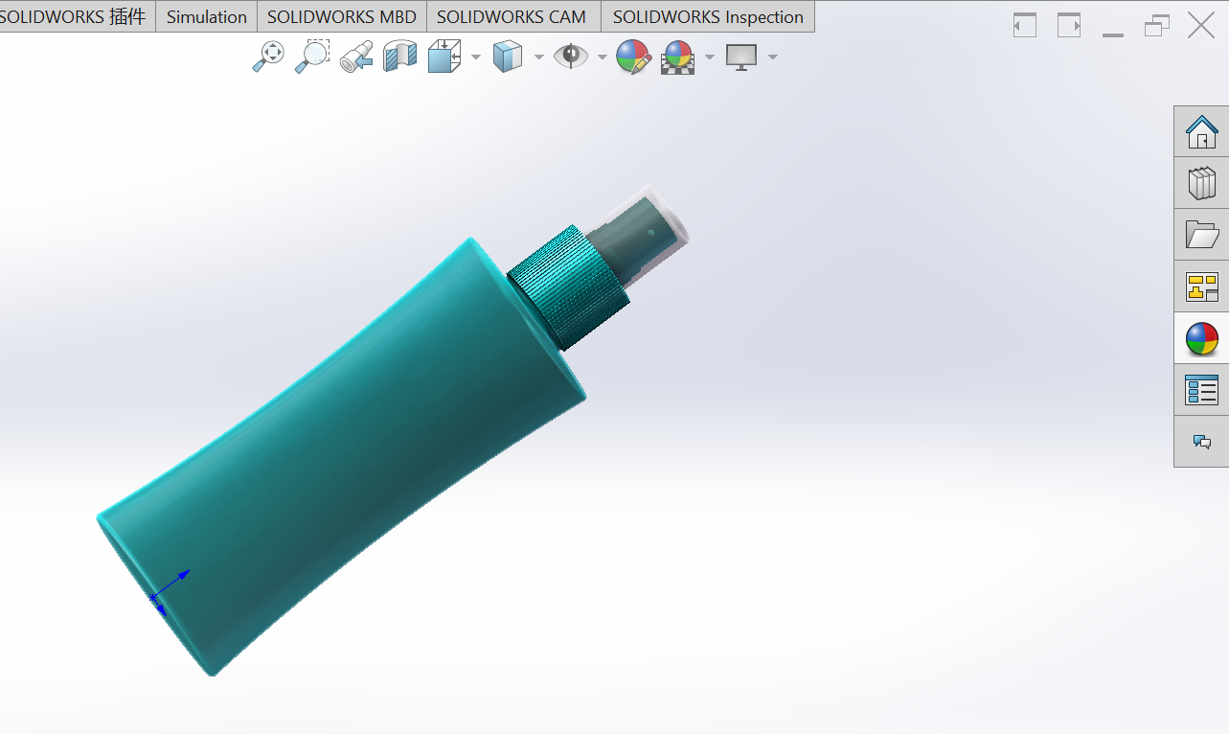
Task: Open the Apply Scene dropdown arrow
Action: coord(710,57)
